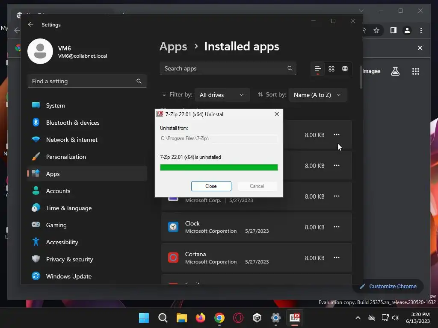Open Windows Update category

click(87, 276)
